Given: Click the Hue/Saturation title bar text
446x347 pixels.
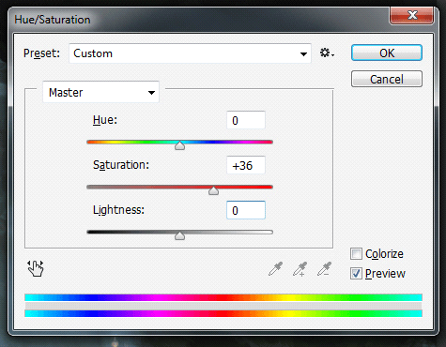Looking at the screenshot, I should pyautogui.click(x=53, y=20).
